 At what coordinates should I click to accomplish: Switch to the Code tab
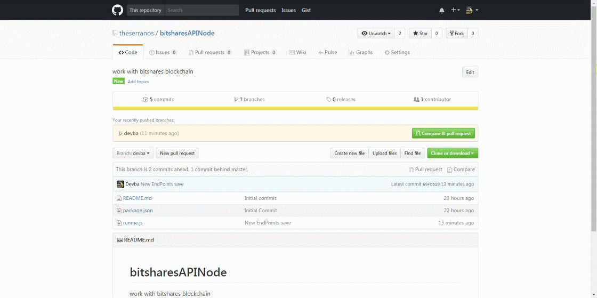click(128, 52)
